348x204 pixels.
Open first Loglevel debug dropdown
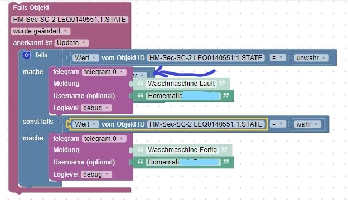(x=96, y=108)
